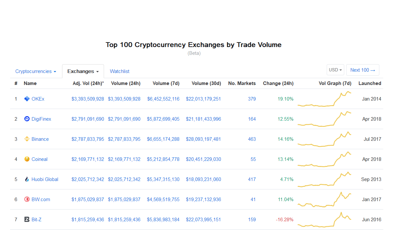Screen dimensions: 419x230
Task: Go to the Next 100 exchanges
Action: (x=363, y=70)
